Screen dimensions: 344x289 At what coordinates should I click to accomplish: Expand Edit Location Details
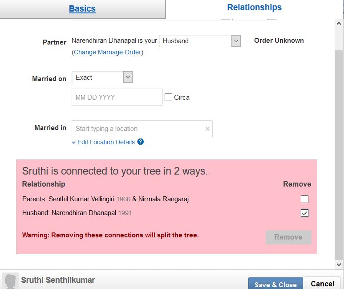tap(105, 142)
